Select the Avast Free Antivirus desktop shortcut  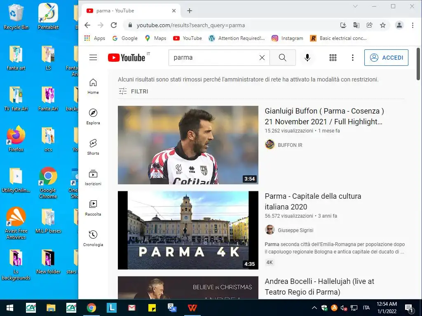tap(16, 223)
